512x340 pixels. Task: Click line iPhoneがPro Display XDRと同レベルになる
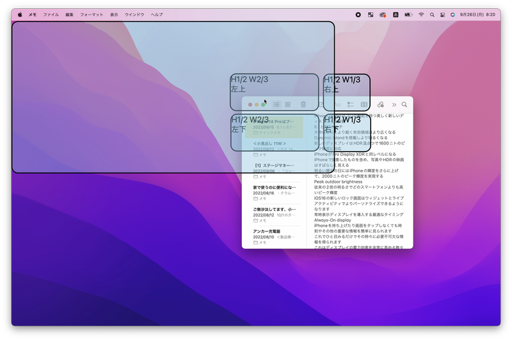pos(355,154)
